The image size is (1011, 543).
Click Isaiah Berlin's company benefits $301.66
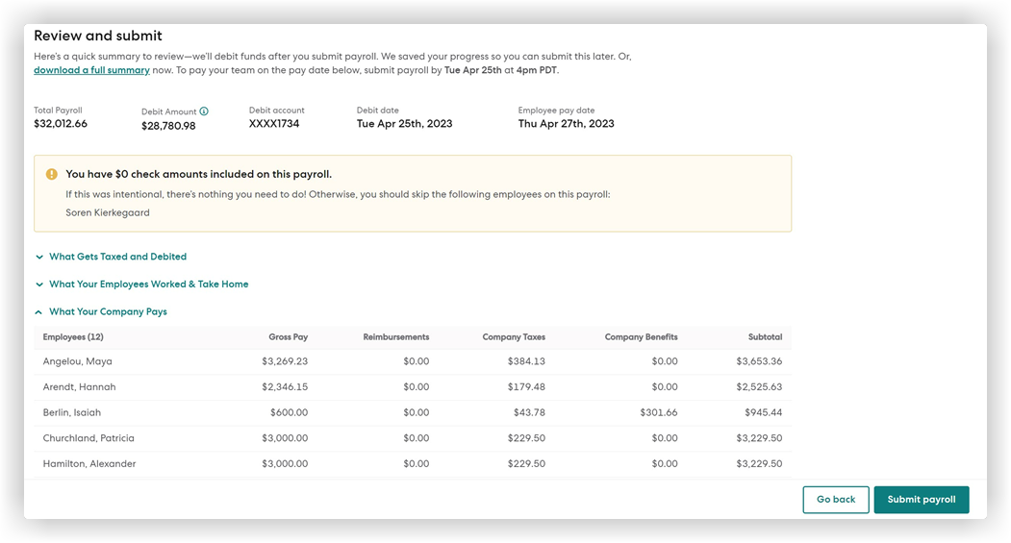658,413
